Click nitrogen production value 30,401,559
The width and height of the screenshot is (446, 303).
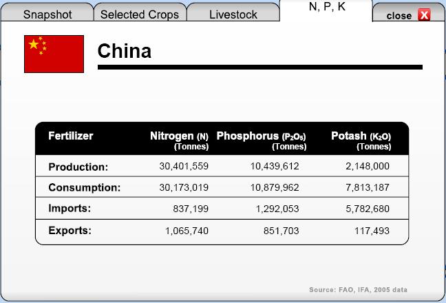pos(184,166)
